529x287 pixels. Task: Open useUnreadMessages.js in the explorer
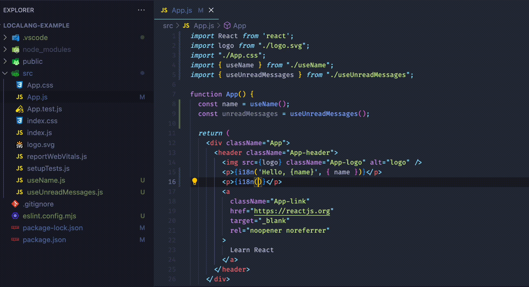[65, 192]
